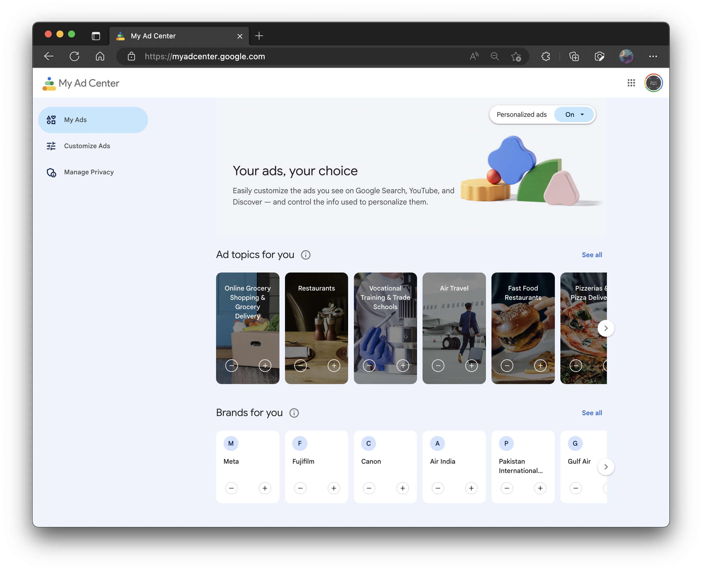This screenshot has height=570, width=702.
Task: Click the My Ad Center logo
Action: [x=81, y=83]
